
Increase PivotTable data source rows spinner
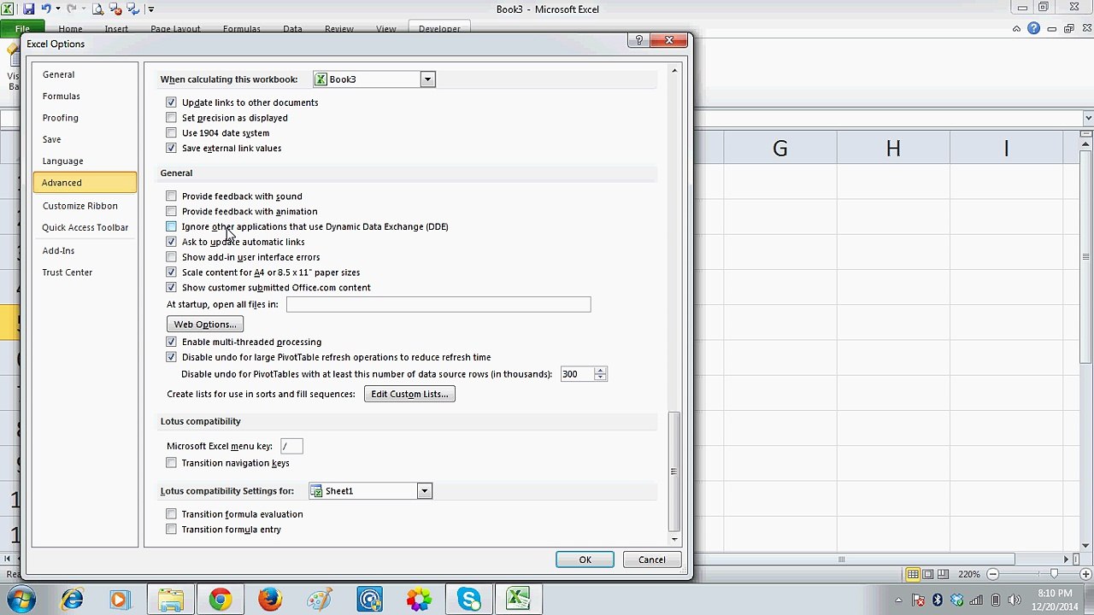[x=600, y=371]
